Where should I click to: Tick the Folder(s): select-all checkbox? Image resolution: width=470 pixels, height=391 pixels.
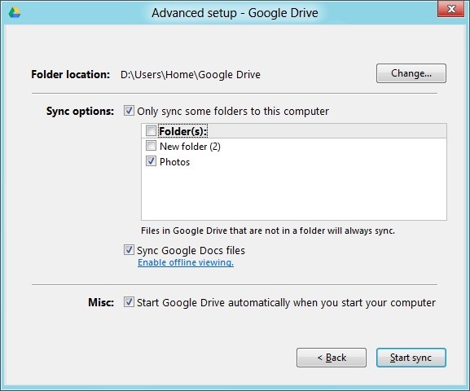[151, 130]
